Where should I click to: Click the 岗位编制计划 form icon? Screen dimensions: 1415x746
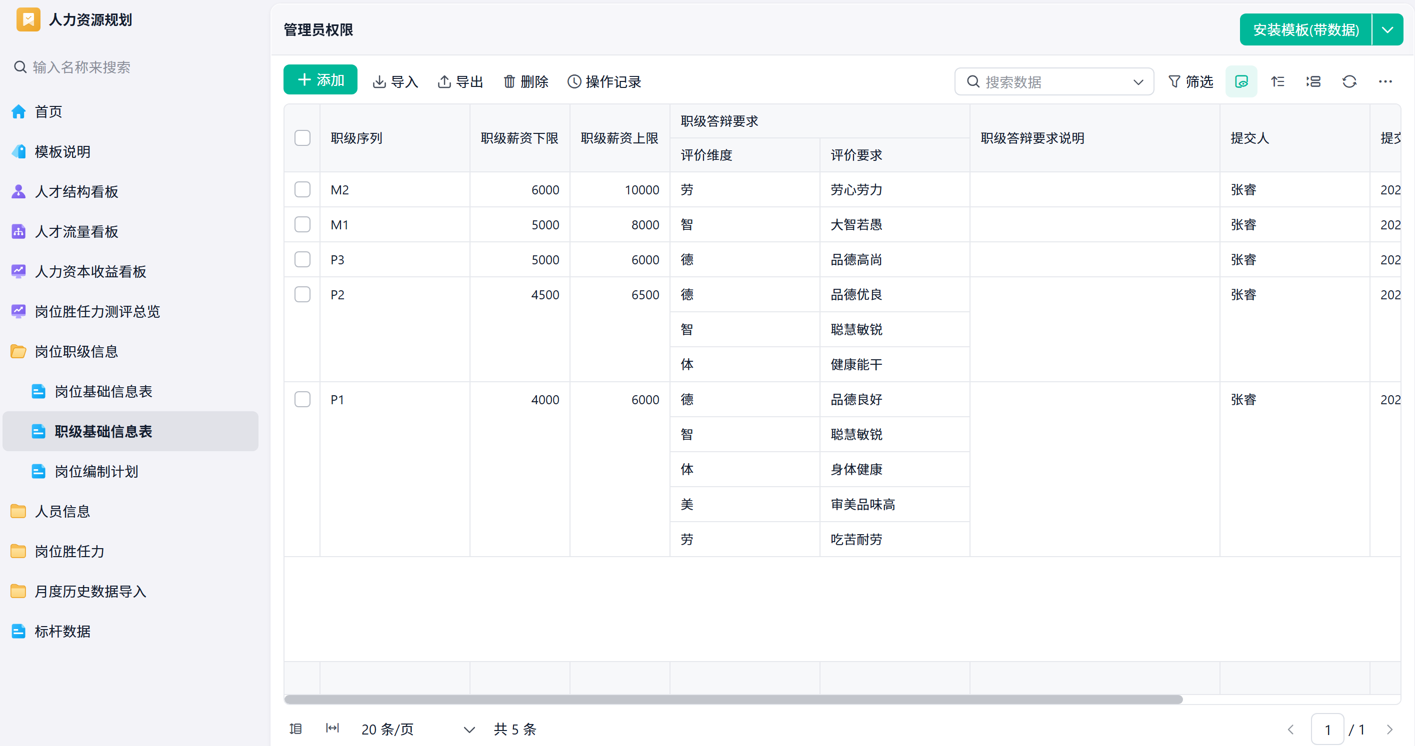click(38, 471)
